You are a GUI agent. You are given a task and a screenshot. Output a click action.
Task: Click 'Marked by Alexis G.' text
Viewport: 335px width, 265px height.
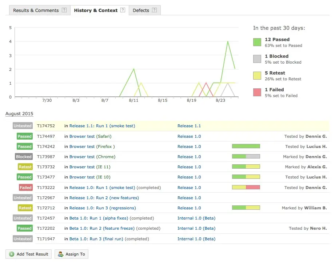(306, 167)
